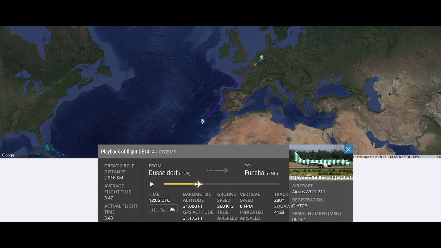This screenshot has height=248, width=441.
Task: Click the serial number 06432
Action: point(298,219)
